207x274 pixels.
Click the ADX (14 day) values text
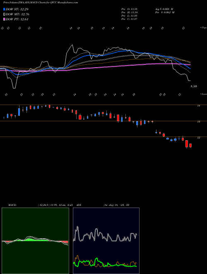(116, 205)
